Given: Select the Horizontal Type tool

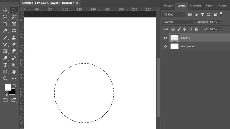Looking at the screenshot, I should (5, 65).
